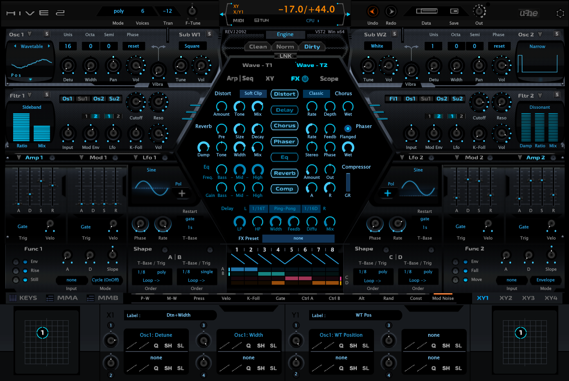Select next wavetable with the right arrow
Image resolution: width=569 pixels, height=381 pixels.
pos(49,46)
